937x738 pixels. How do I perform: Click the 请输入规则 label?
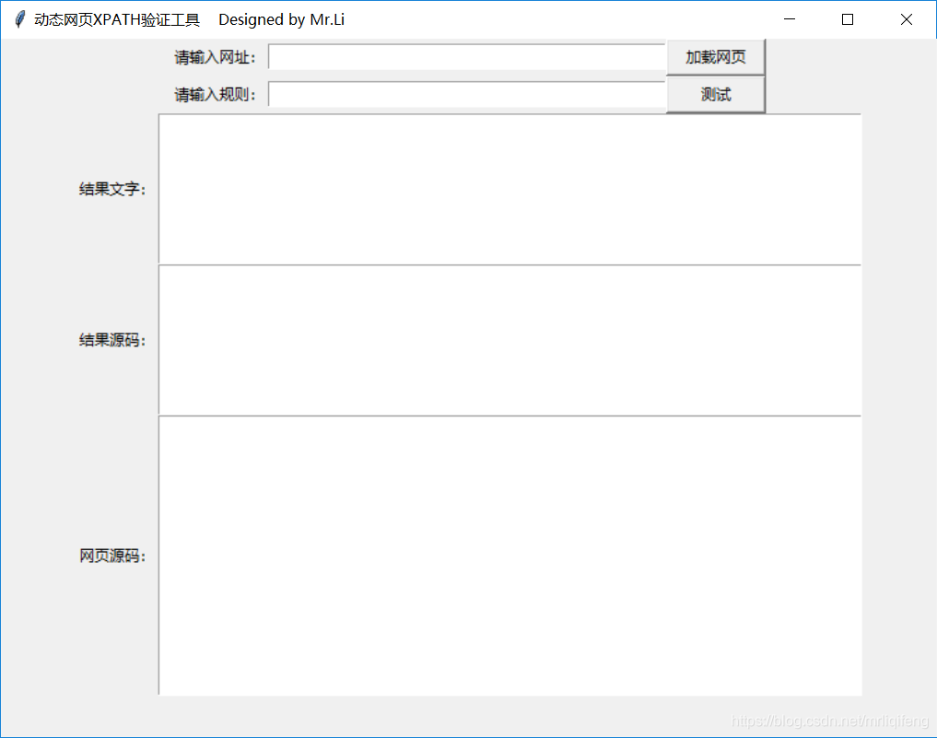click(215, 94)
